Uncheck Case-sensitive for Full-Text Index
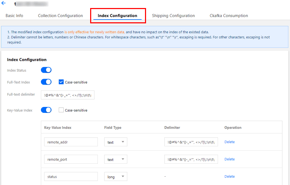Screen dimensions: 290x185 (61, 82)
